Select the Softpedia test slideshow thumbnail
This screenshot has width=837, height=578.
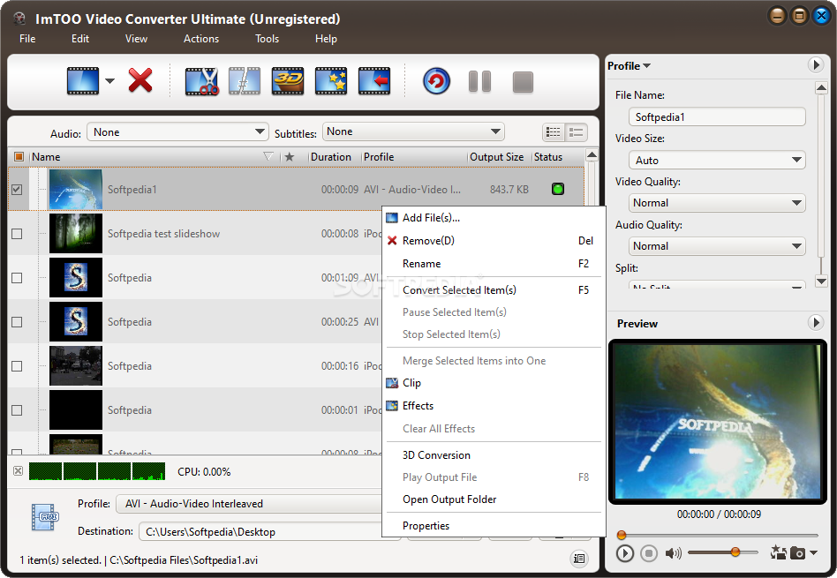click(75, 233)
